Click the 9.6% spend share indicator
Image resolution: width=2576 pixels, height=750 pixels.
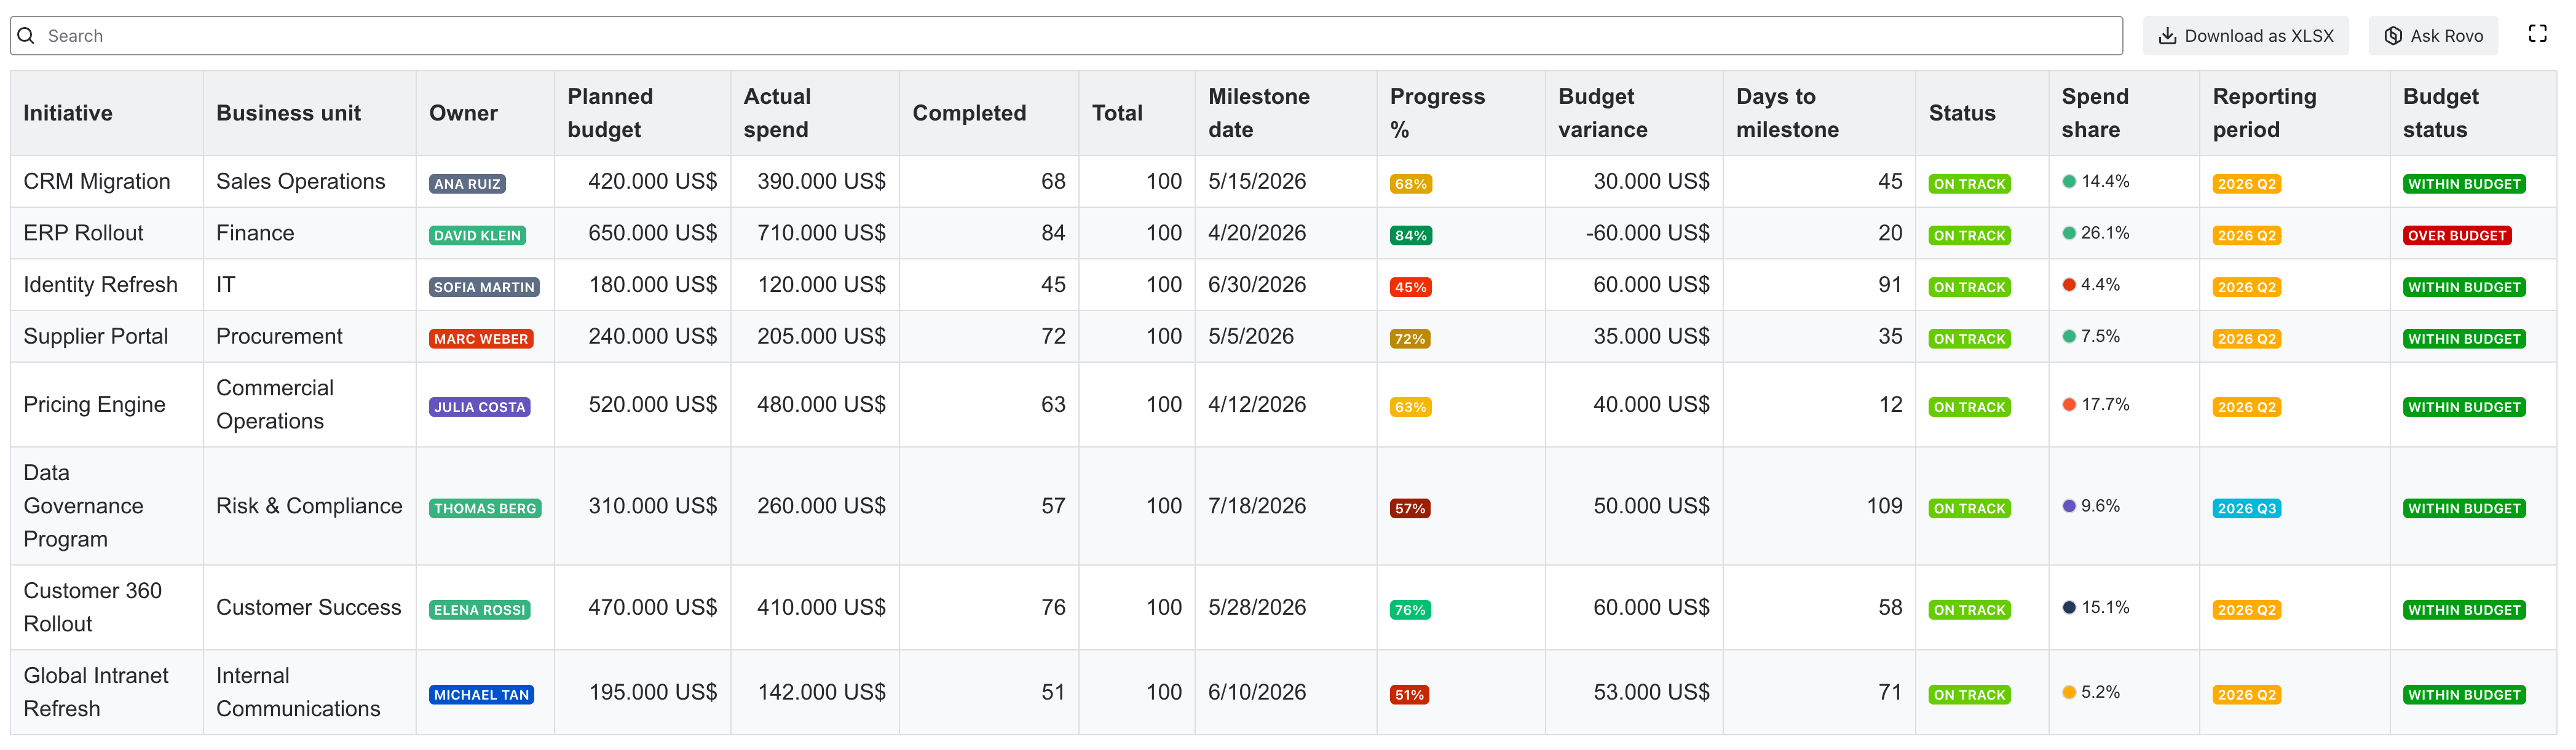(x=2091, y=506)
